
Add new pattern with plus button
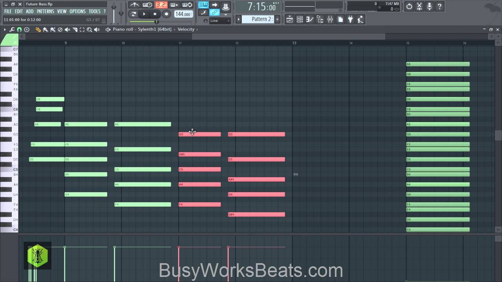277,19
